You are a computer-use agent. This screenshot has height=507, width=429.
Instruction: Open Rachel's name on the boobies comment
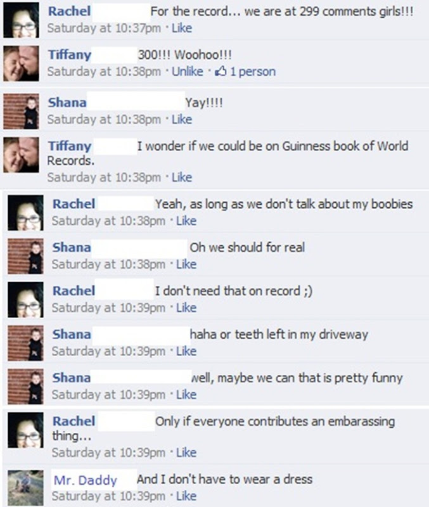click(x=74, y=204)
